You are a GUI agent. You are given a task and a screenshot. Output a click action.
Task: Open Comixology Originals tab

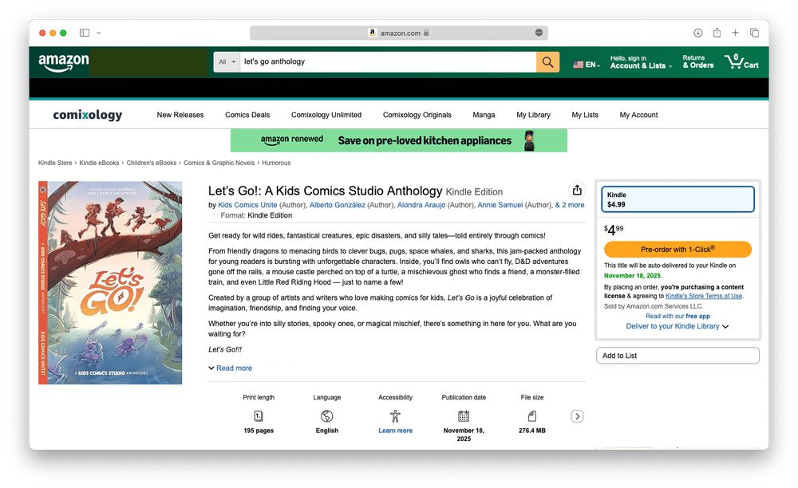coord(417,115)
